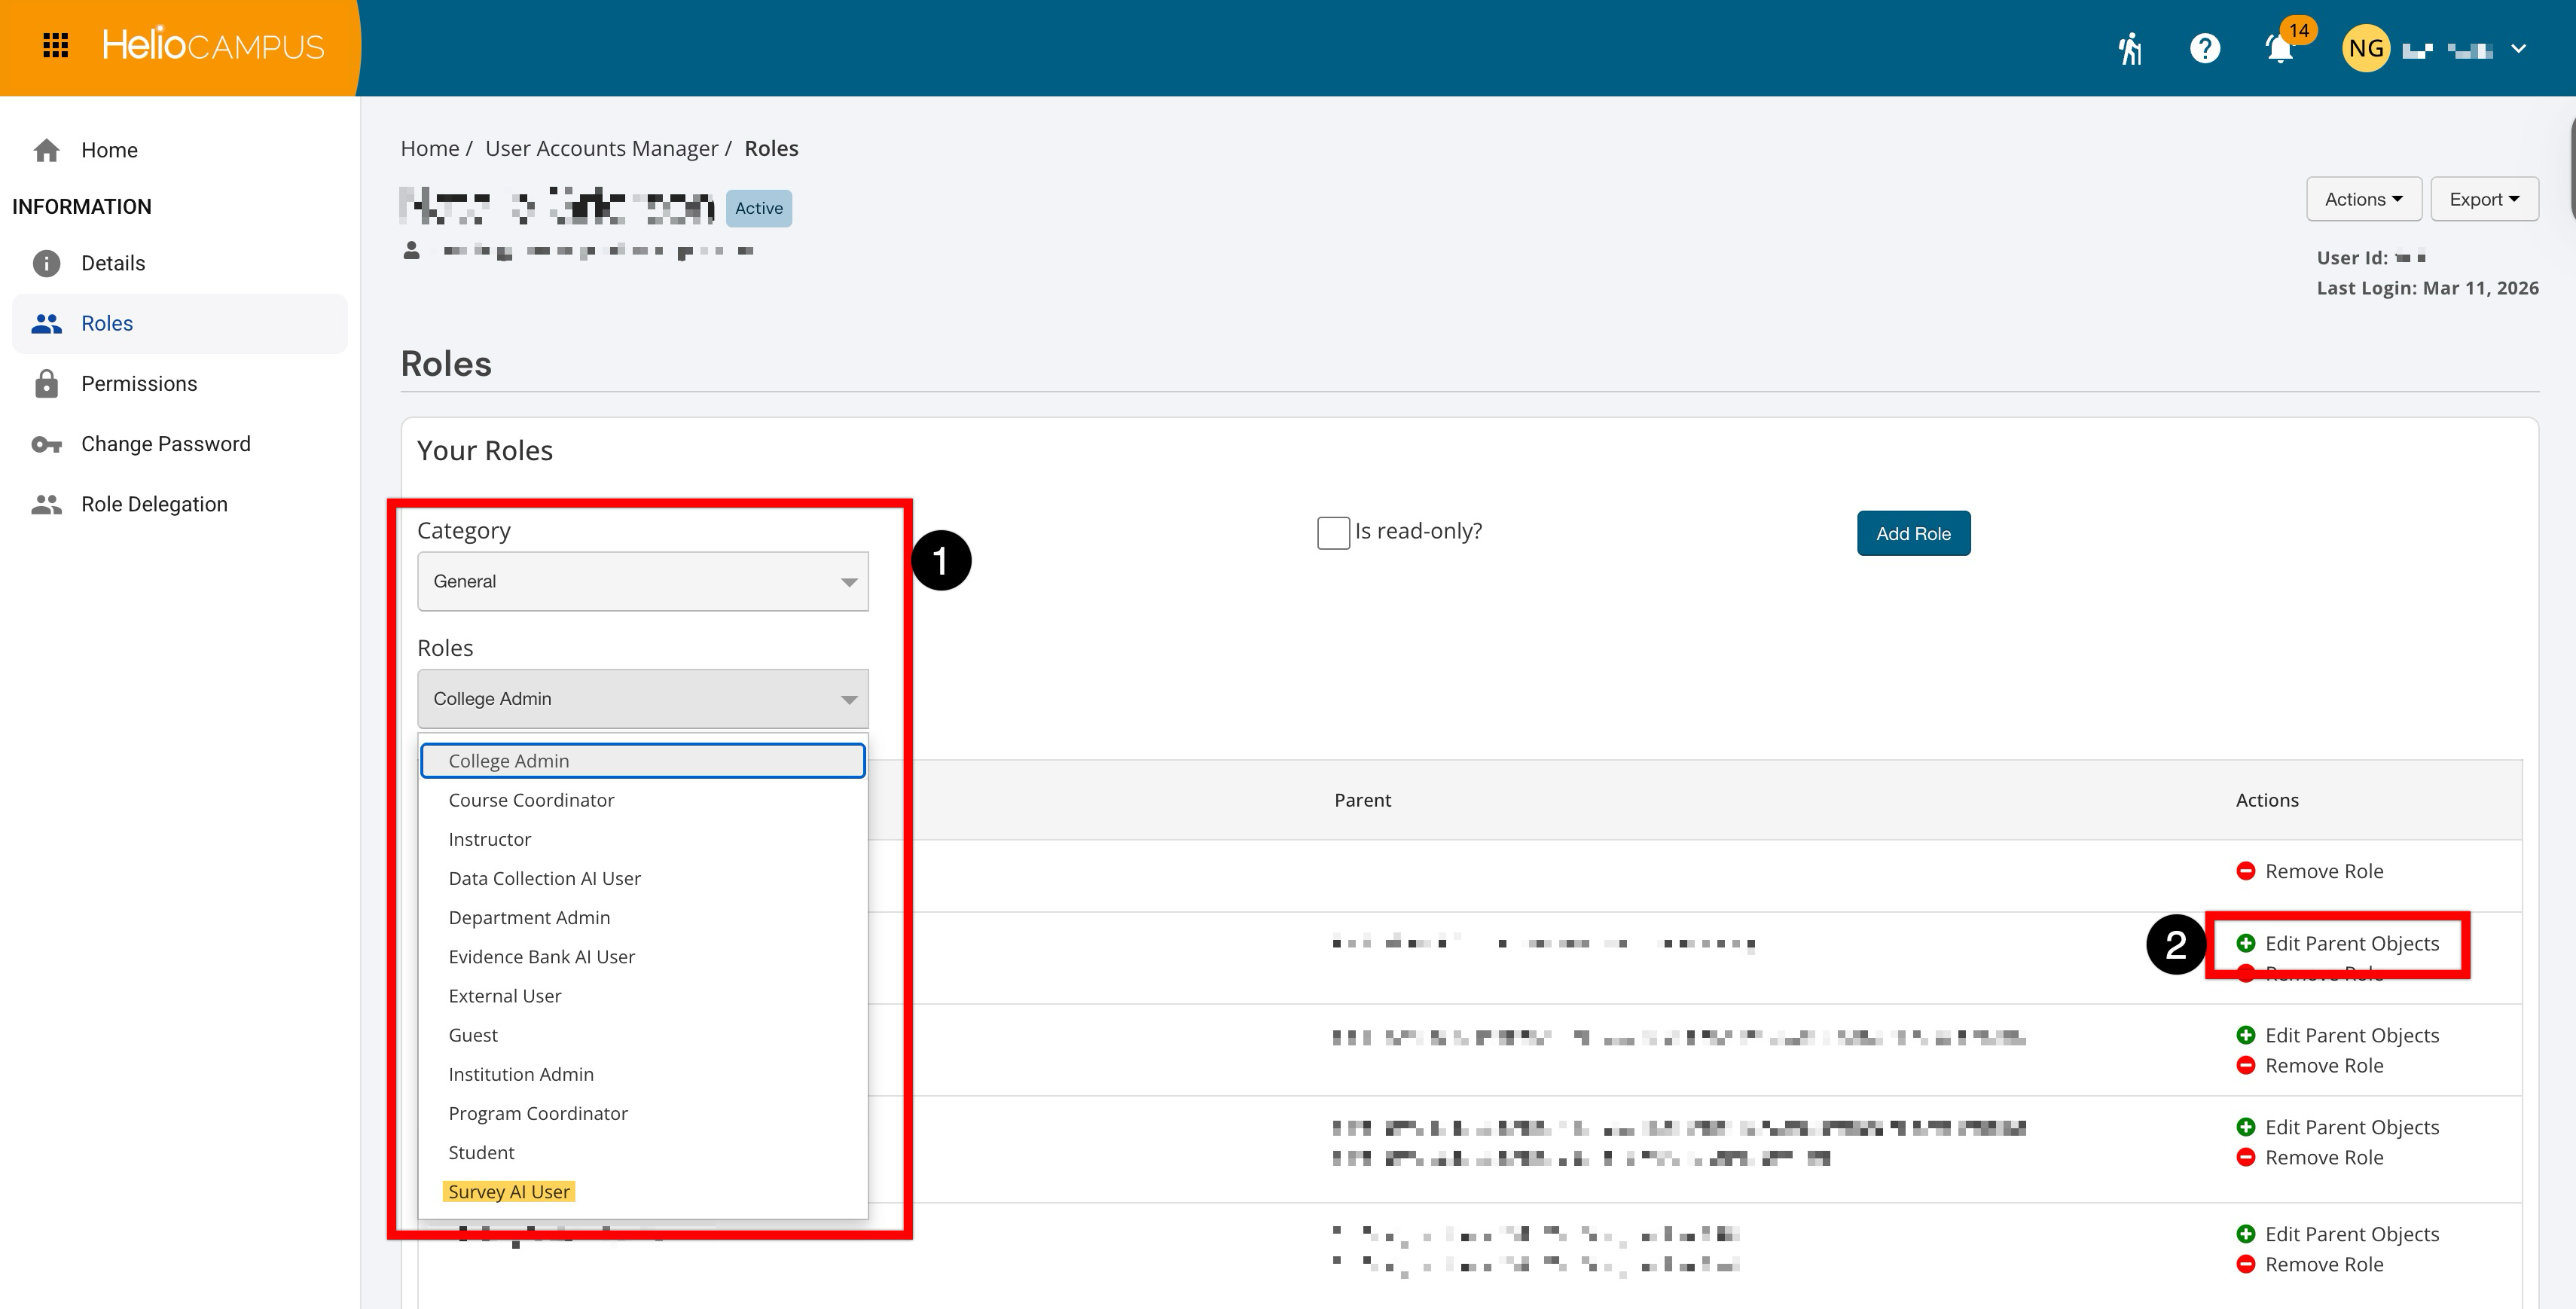Expand the Category General dropdown

[642, 581]
